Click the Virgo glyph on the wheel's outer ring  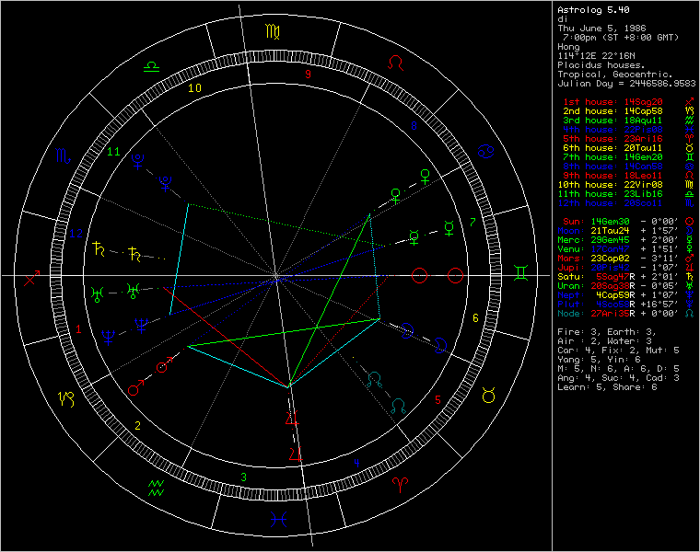point(274,32)
